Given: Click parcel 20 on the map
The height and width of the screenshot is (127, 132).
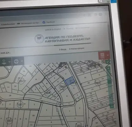Looking at the screenshot, I should coord(10,96).
